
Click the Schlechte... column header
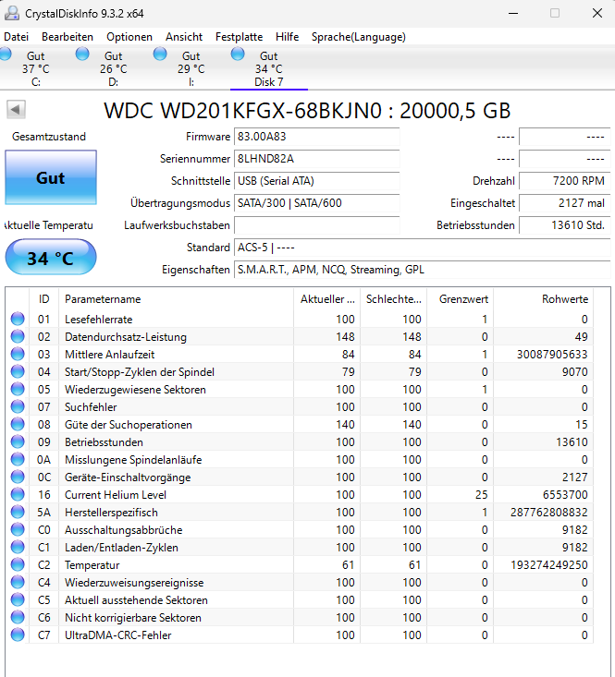point(393,299)
